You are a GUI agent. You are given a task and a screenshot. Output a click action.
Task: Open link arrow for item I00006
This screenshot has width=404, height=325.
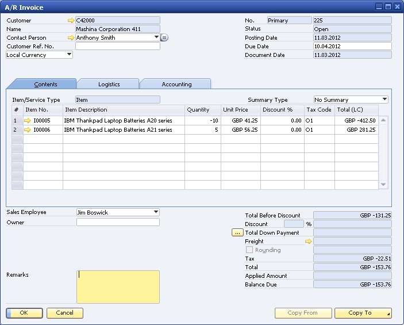click(x=28, y=130)
